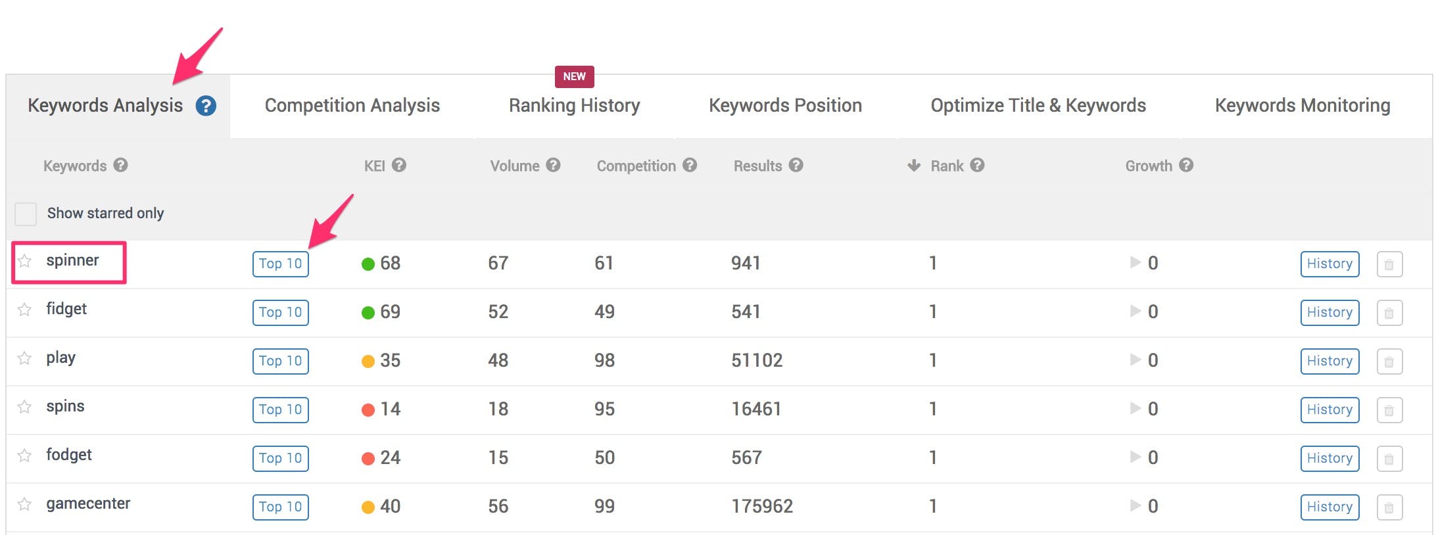This screenshot has height=535, width=1436.
Task: Click the Volume column help icon
Action: pyautogui.click(x=554, y=166)
